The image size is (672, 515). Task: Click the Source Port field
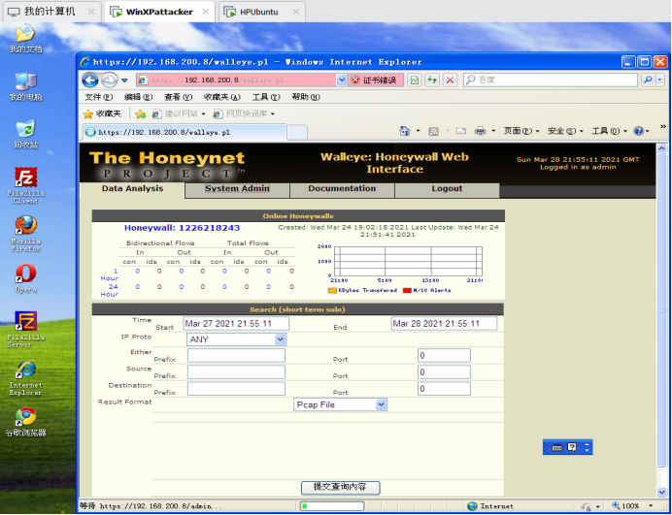tap(444, 372)
